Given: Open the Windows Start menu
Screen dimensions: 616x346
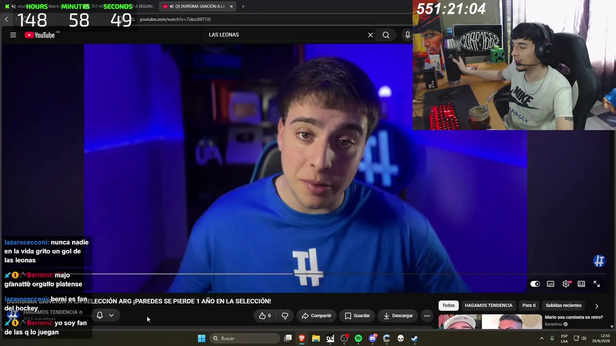Looking at the screenshot, I should coord(202,338).
